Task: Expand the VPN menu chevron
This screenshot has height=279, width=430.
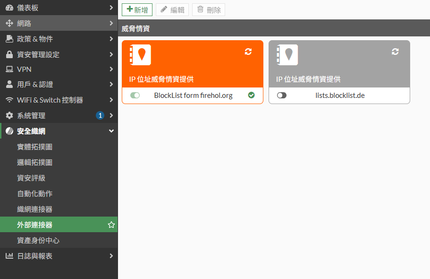Action: coord(111,69)
